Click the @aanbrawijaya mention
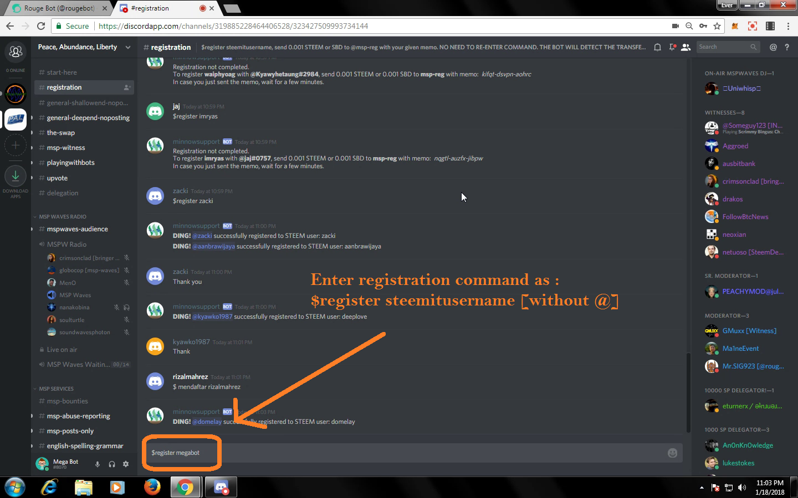 tap(213, 246)
